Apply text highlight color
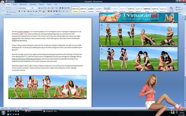This screenshot has width=186, height=116. 40,11
